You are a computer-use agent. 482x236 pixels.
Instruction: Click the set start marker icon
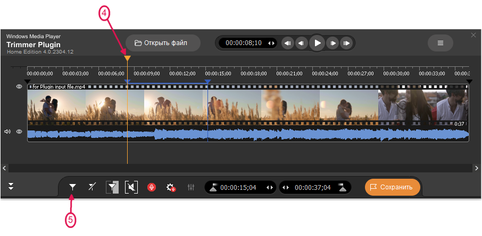click(x=213, y=187)
